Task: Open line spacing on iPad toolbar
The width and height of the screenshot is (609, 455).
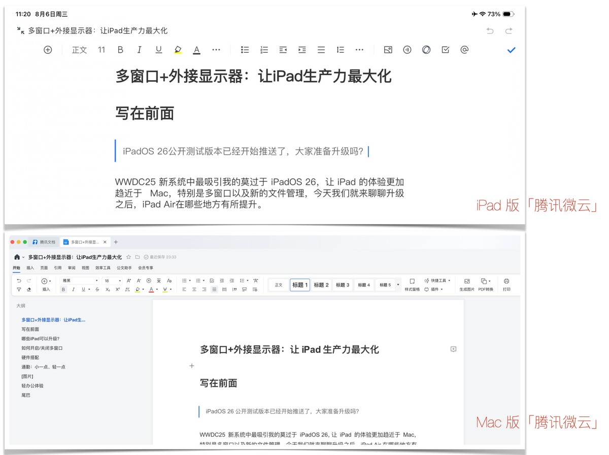Action: tap(340, 50)
